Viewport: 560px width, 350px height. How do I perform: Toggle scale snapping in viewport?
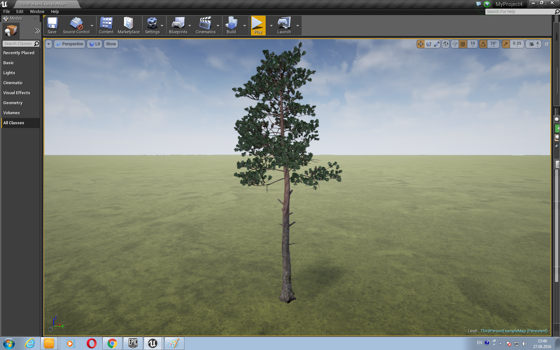[506, 44]
